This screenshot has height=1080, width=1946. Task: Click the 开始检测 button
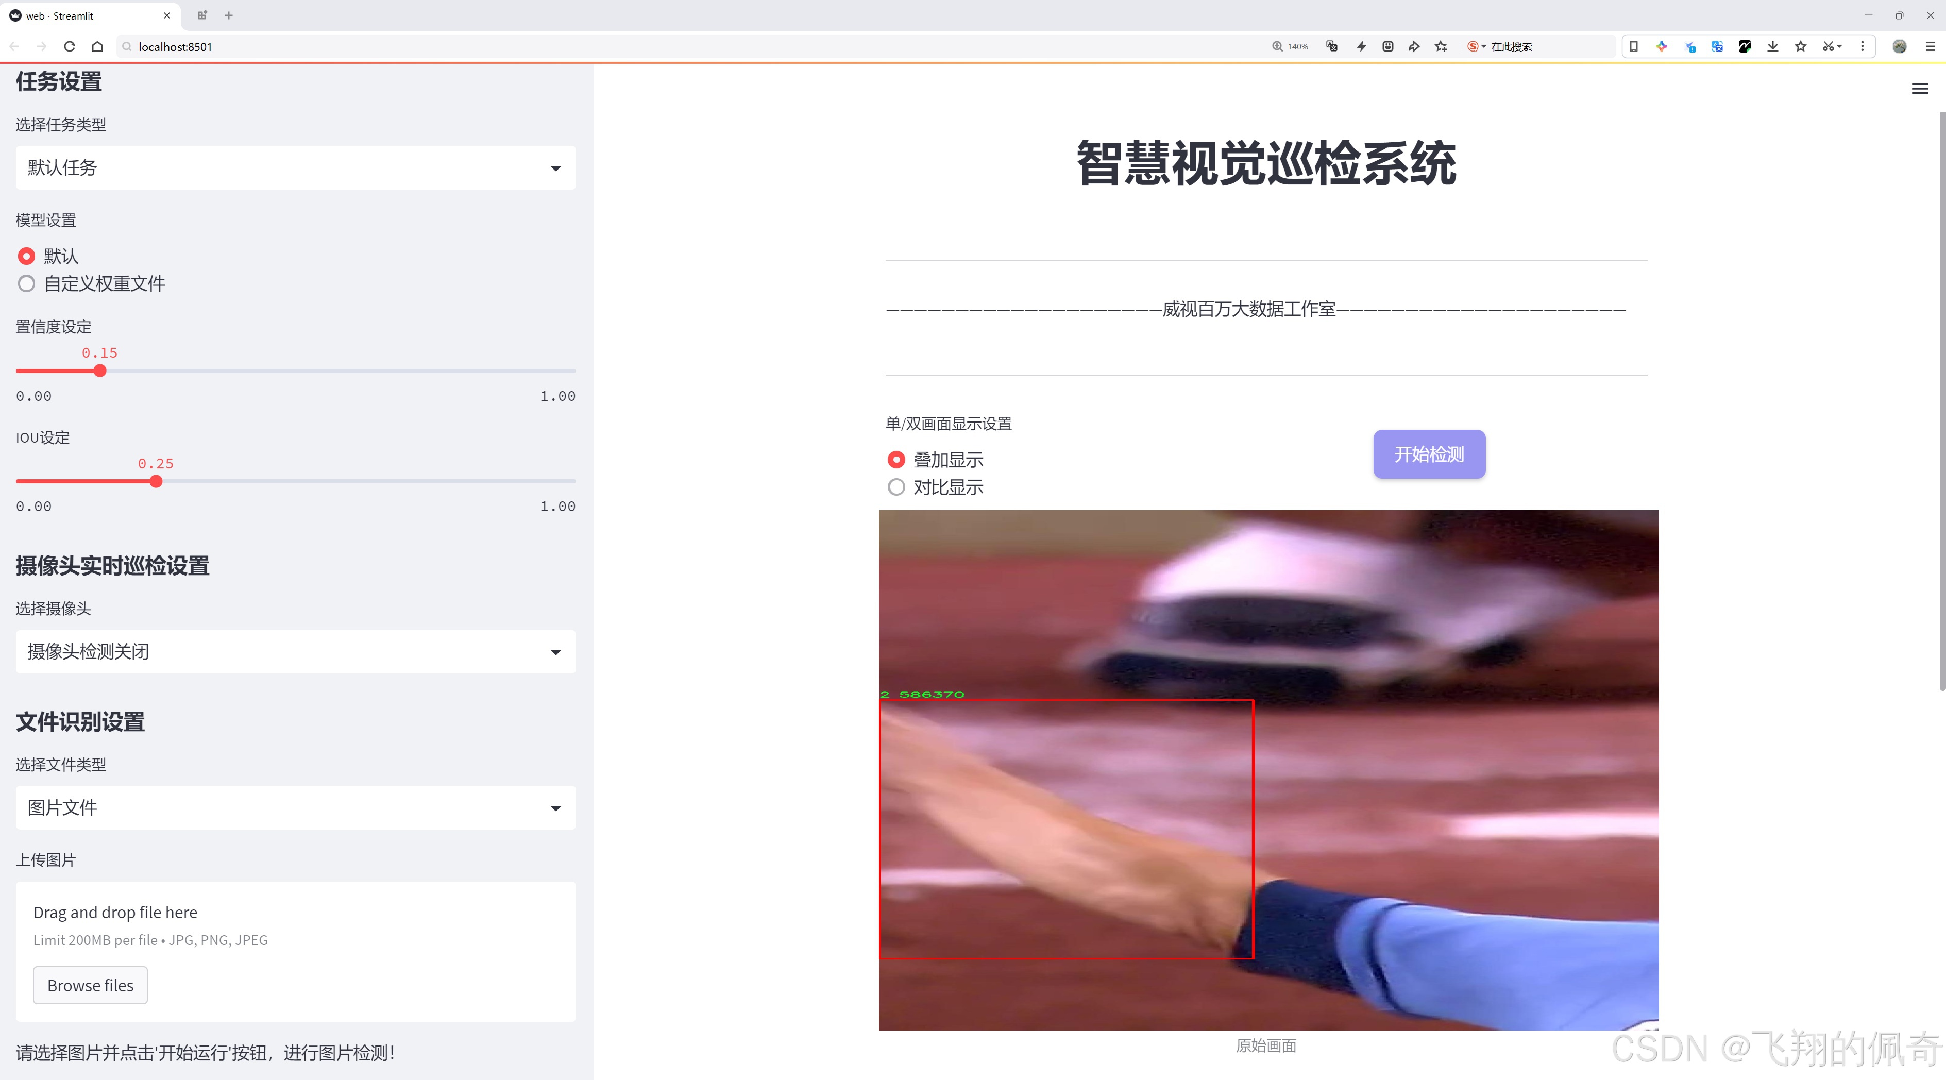pyautogui.click(x=1429, y=454)
